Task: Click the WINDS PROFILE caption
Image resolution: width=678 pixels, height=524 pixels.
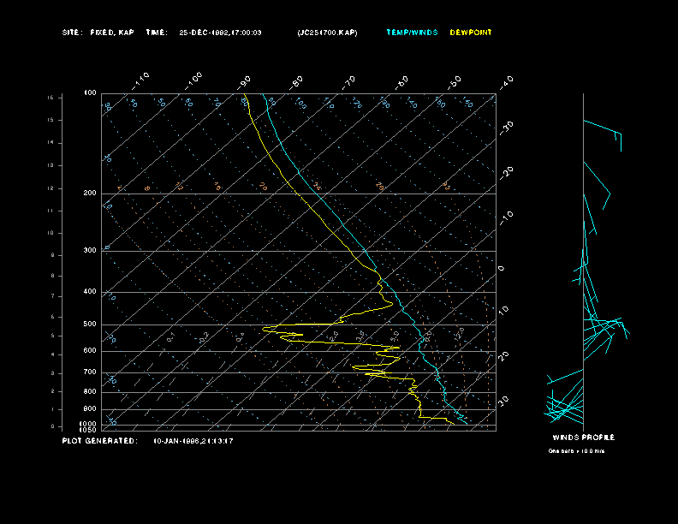Action: tap(583, 438)
